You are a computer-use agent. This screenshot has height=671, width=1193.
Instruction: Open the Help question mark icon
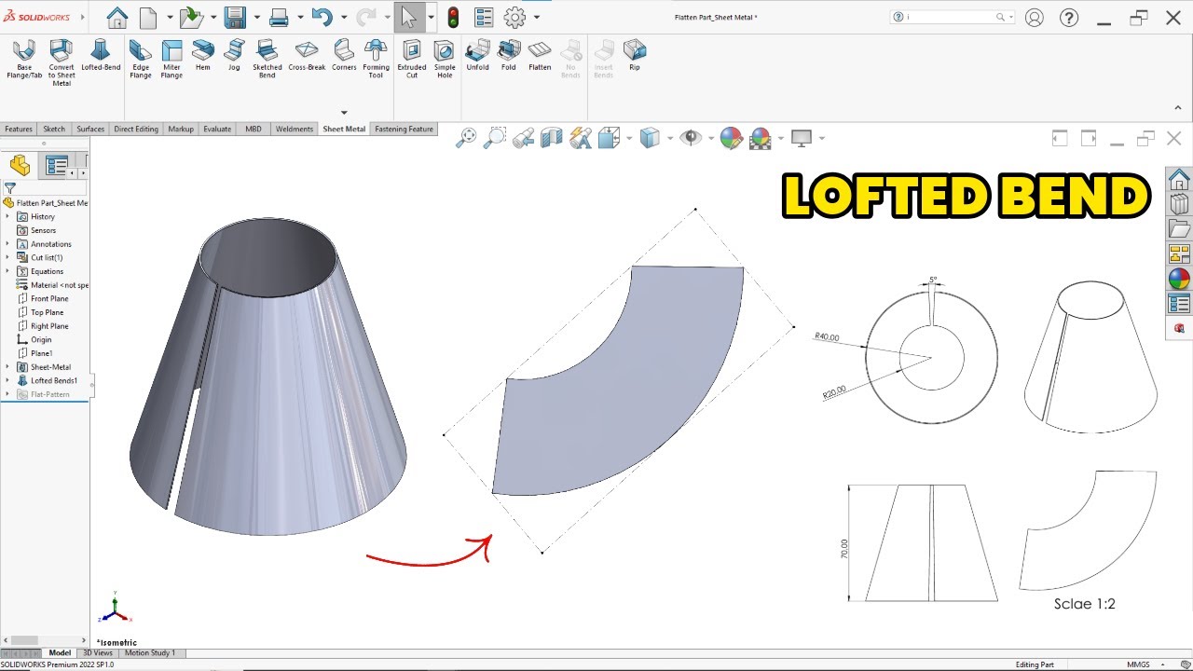(1069, 17)
